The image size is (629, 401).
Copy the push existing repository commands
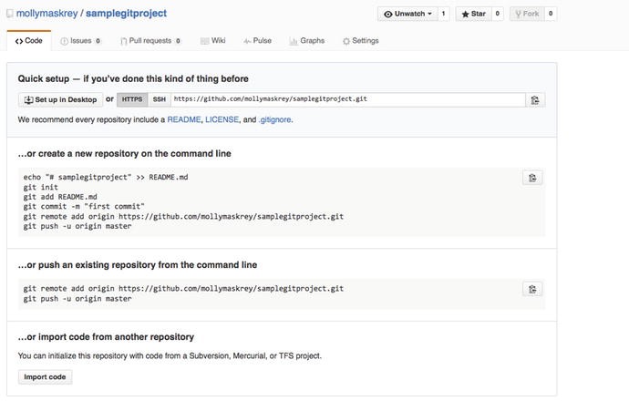[532, 289]
